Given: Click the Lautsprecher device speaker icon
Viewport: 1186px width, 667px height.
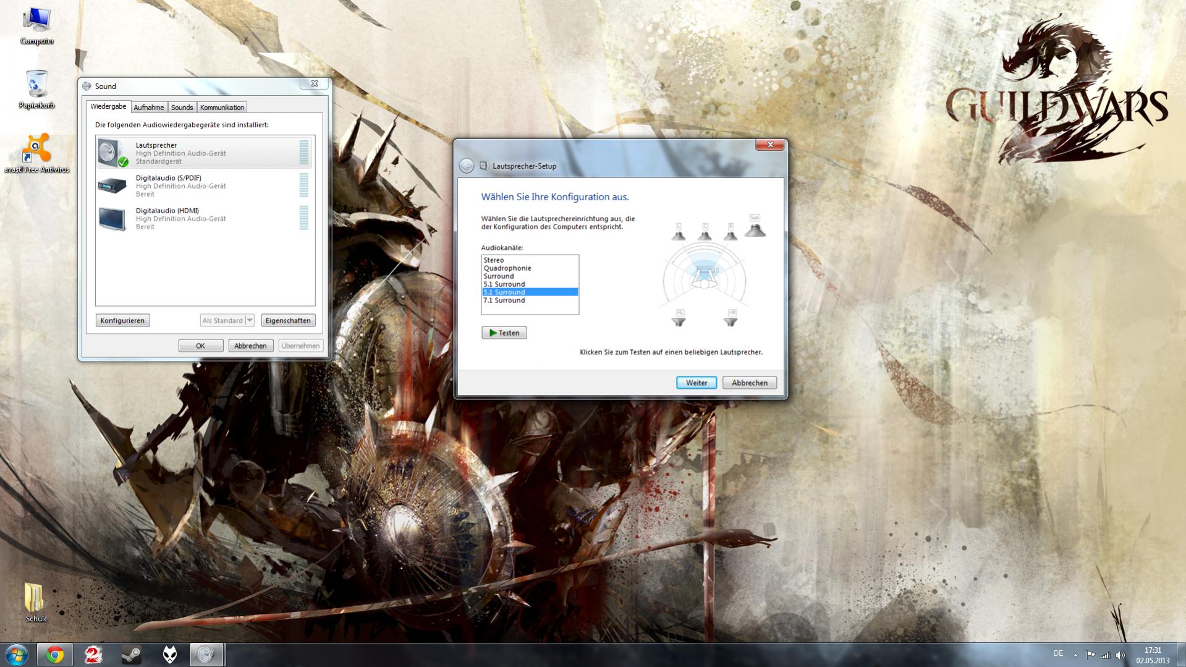Looking at the screenshot, I should tap(112, 153).
